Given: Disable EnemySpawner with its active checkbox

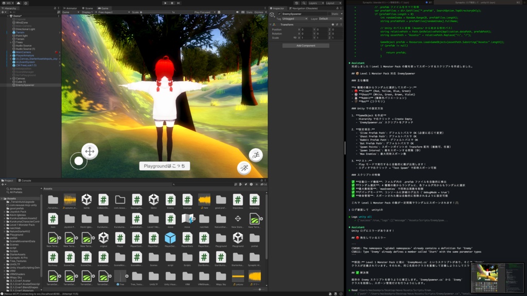Looking at the screenshot, I should pos(279,14).
